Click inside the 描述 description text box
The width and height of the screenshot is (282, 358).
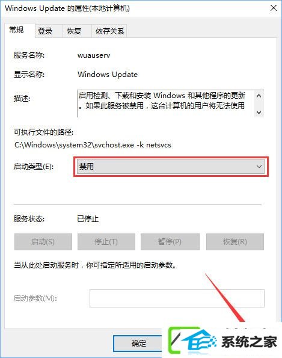[x=166, y=103]
